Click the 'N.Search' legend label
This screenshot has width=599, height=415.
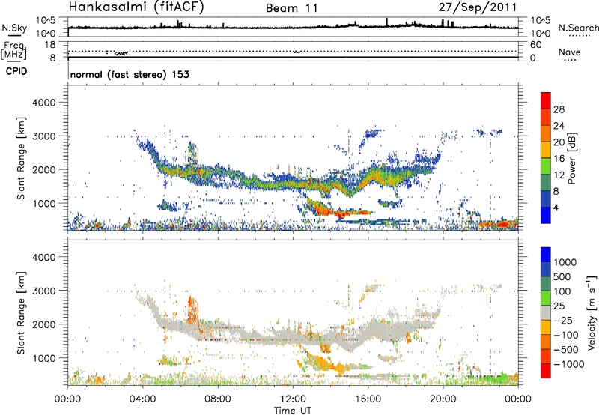[x=578, y=28]
